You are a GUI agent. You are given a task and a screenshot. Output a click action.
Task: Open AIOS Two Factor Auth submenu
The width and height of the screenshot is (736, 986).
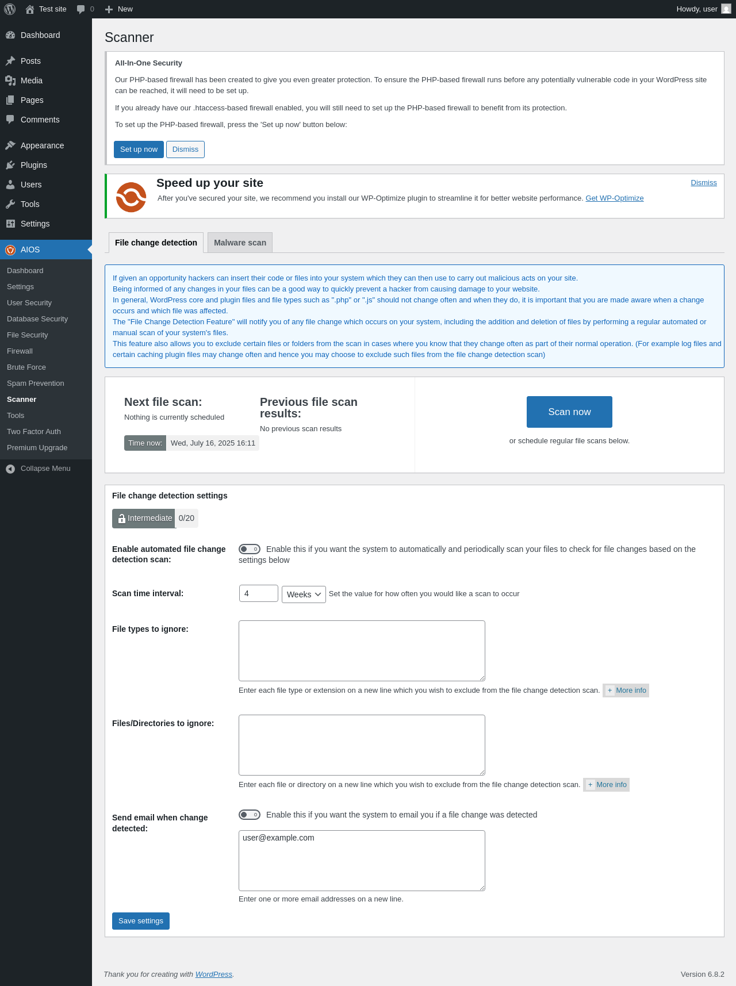point(46,432)
